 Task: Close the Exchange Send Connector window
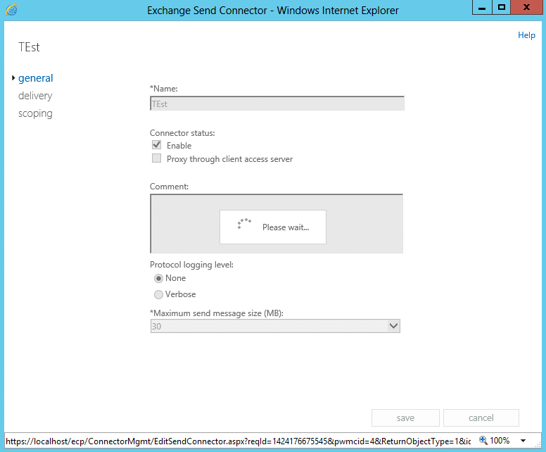click(x=526, y=7)
